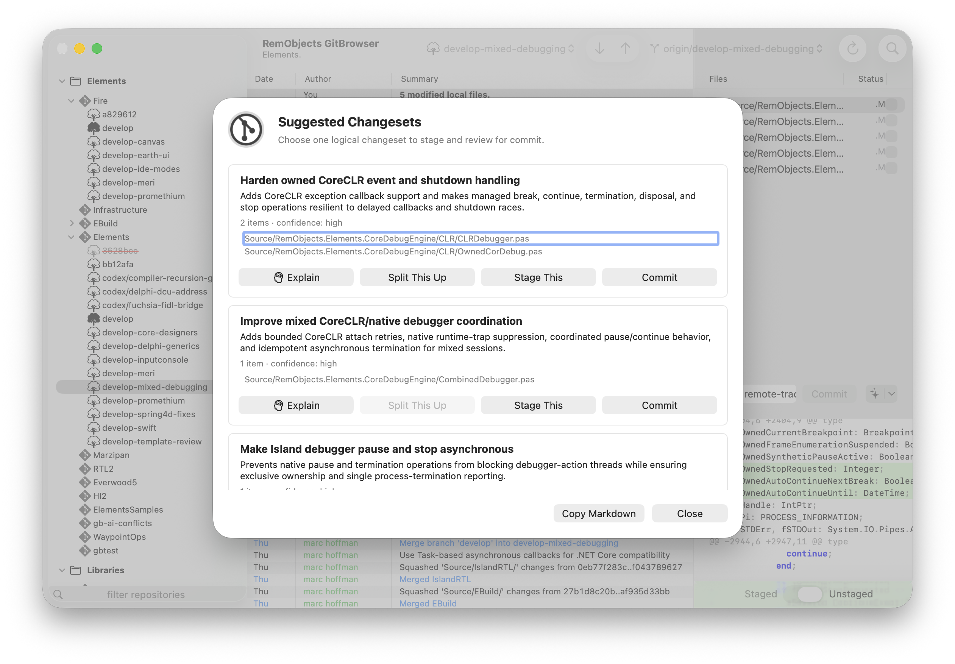Click the Files column header
955x664 pixels.
pos(718,79)
